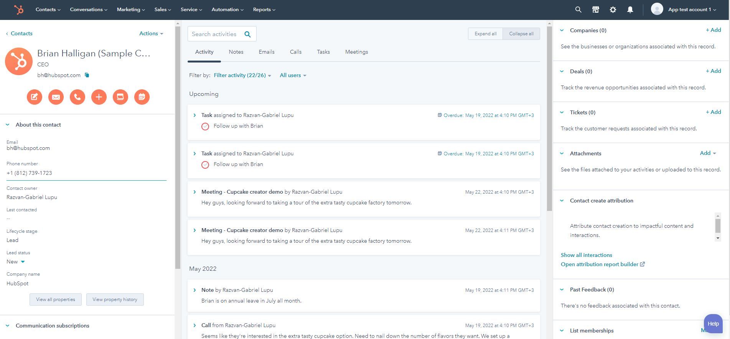The image size is (730, 339).
Task: Click external link icon beside attribution report builder
Action: click(x=643, y=264)
